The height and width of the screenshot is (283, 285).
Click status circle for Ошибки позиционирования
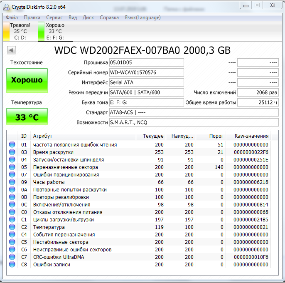pyautogui.click(x=12, y=174)
